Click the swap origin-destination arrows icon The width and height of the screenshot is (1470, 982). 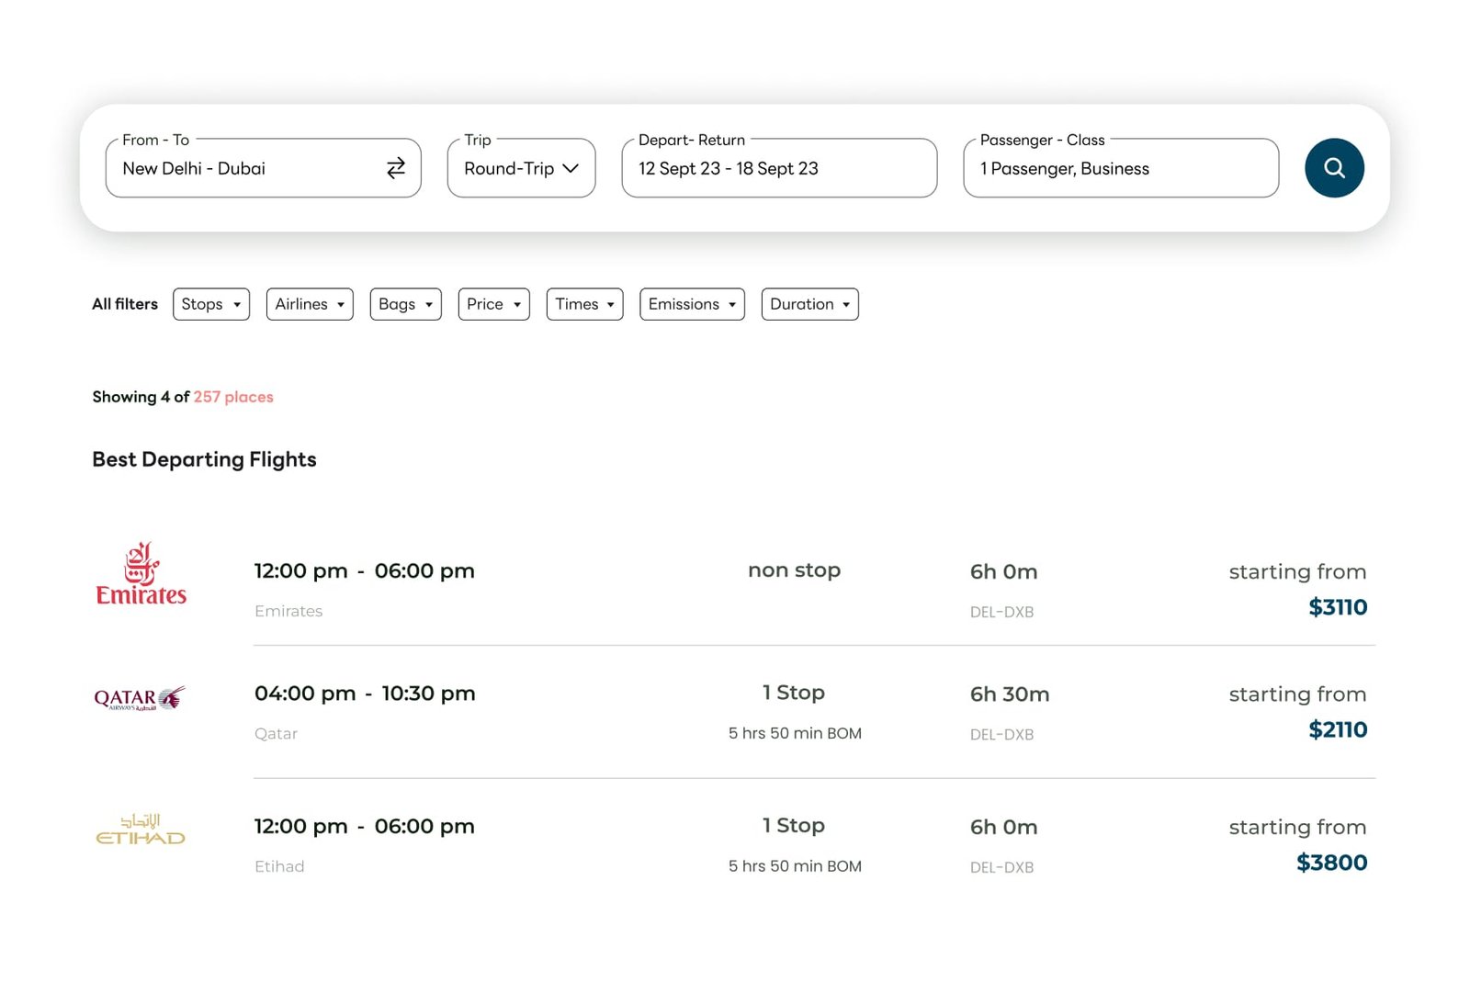click(395, 168)
